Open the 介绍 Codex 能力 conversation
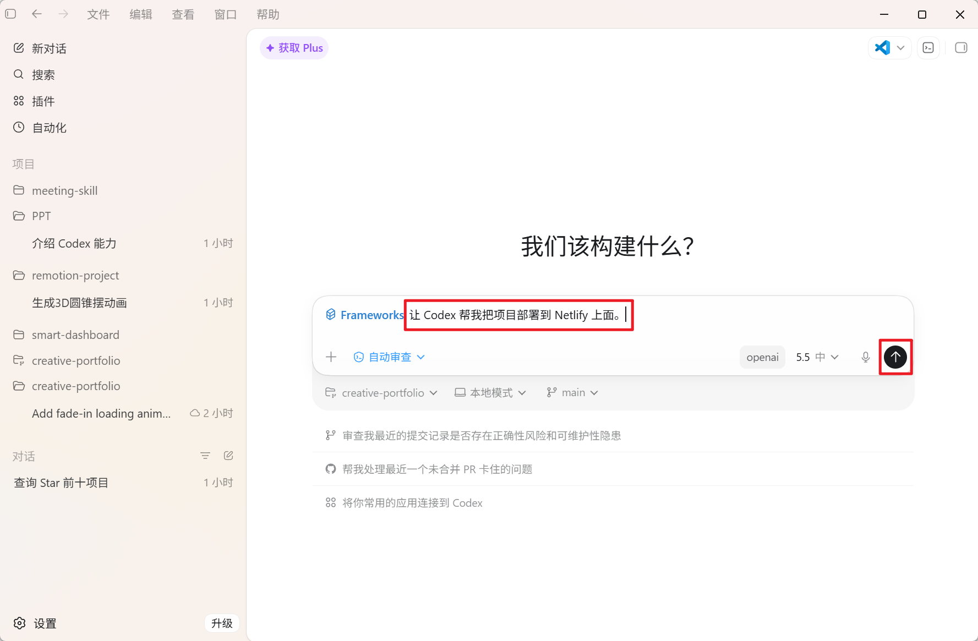This screenshot has width=978, height=641. (x=74, y=243)
